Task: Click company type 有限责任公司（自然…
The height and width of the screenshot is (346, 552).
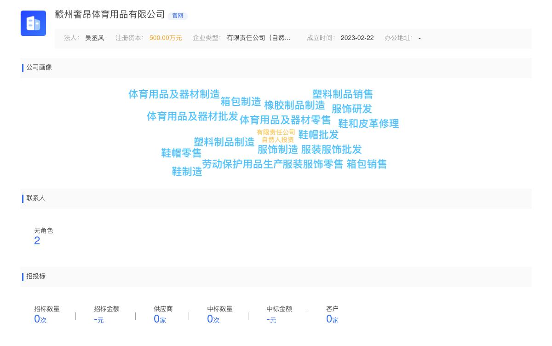Action: [259, 38]
